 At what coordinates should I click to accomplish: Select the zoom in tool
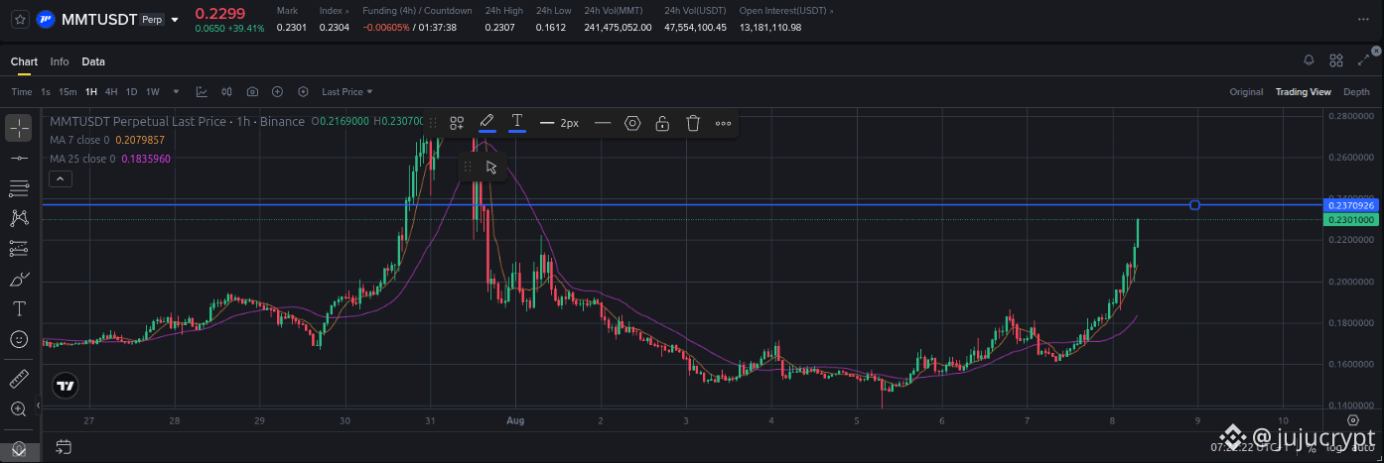pyautogui.click(x=19, y=408)
